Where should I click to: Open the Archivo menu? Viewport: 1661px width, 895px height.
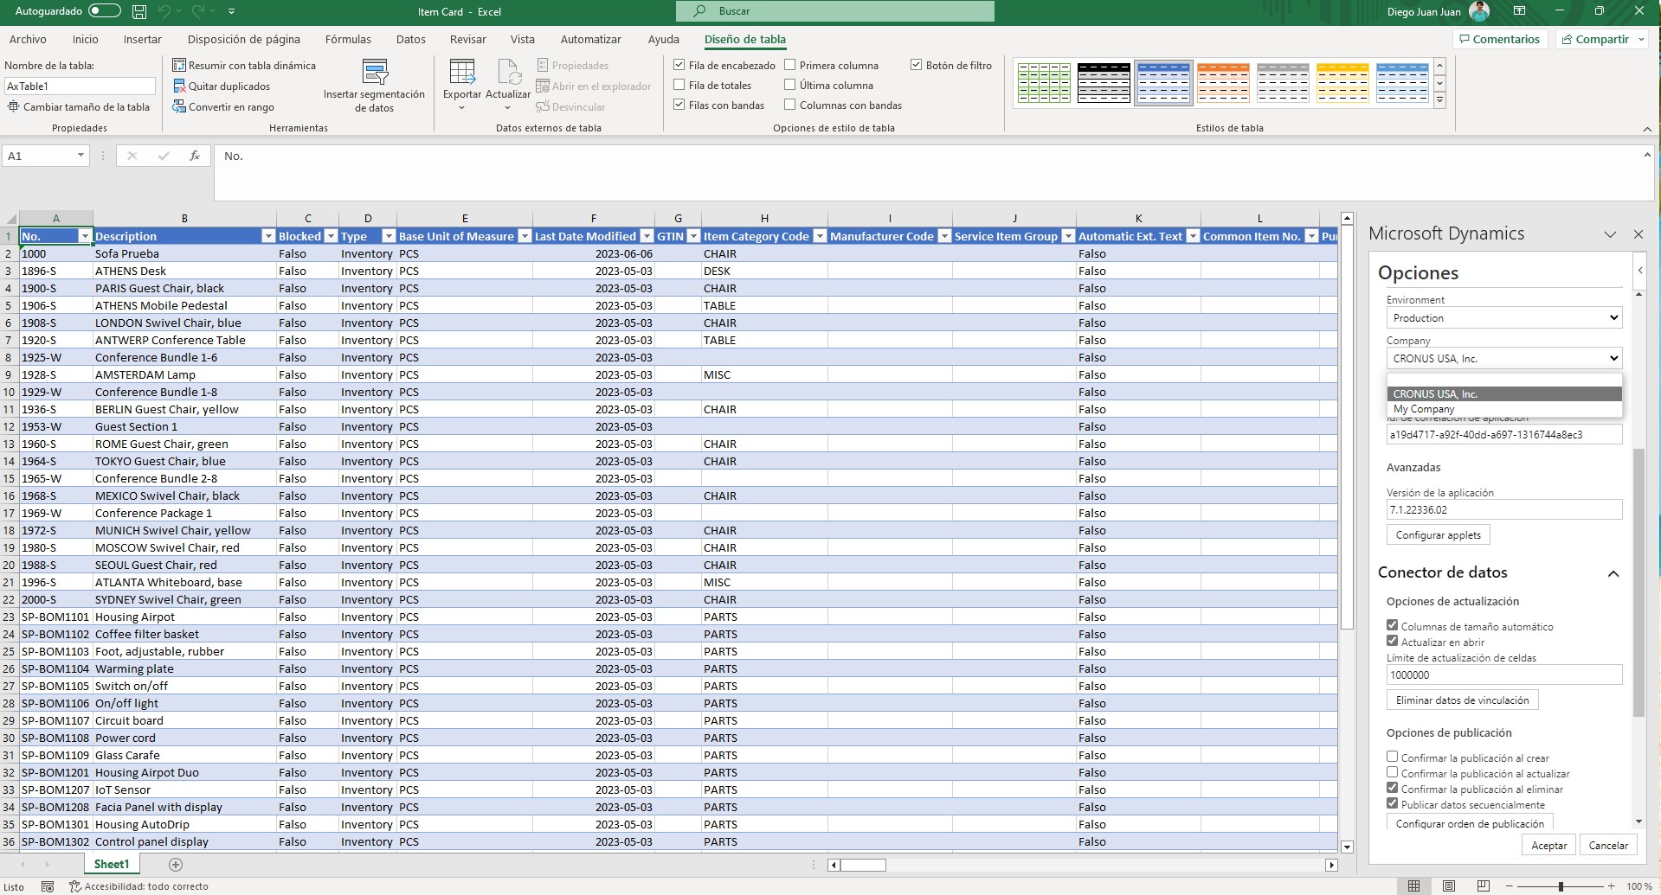[28, 39]
